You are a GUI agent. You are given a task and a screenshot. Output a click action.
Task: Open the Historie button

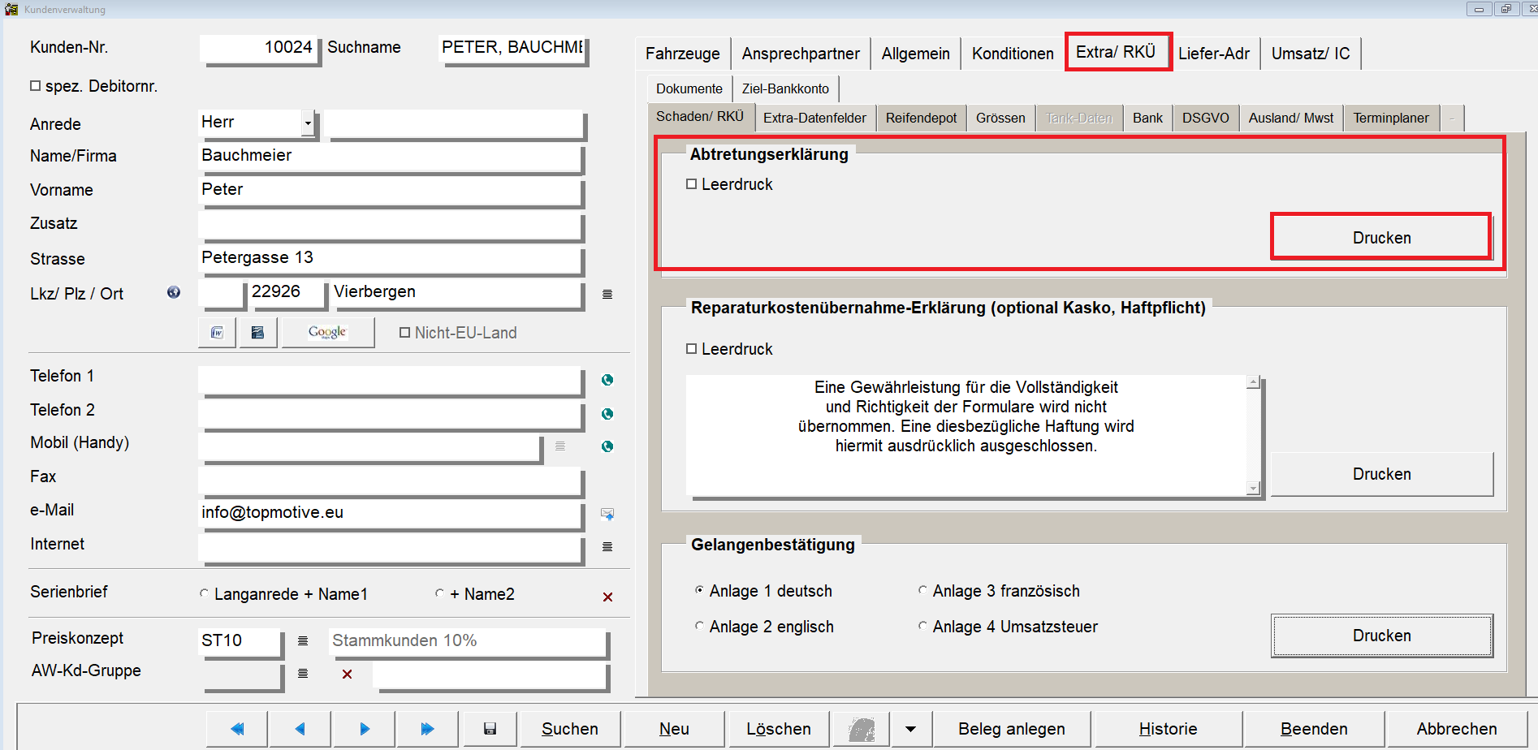pos(1168,729)
